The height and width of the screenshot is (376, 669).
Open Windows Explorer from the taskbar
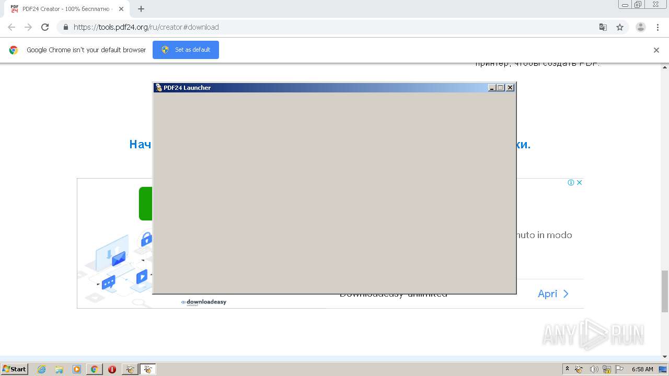(x=59, y=369)
